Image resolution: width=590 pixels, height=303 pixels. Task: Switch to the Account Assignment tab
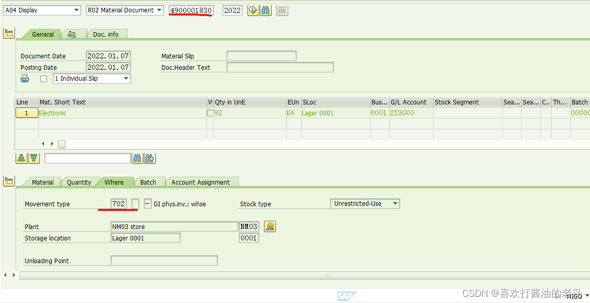[201, 183]
